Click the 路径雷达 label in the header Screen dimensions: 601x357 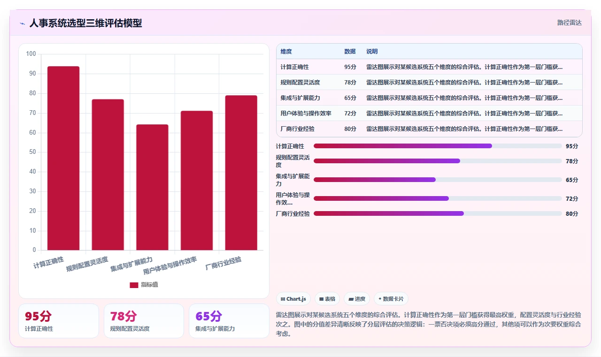tap(569, 23)
